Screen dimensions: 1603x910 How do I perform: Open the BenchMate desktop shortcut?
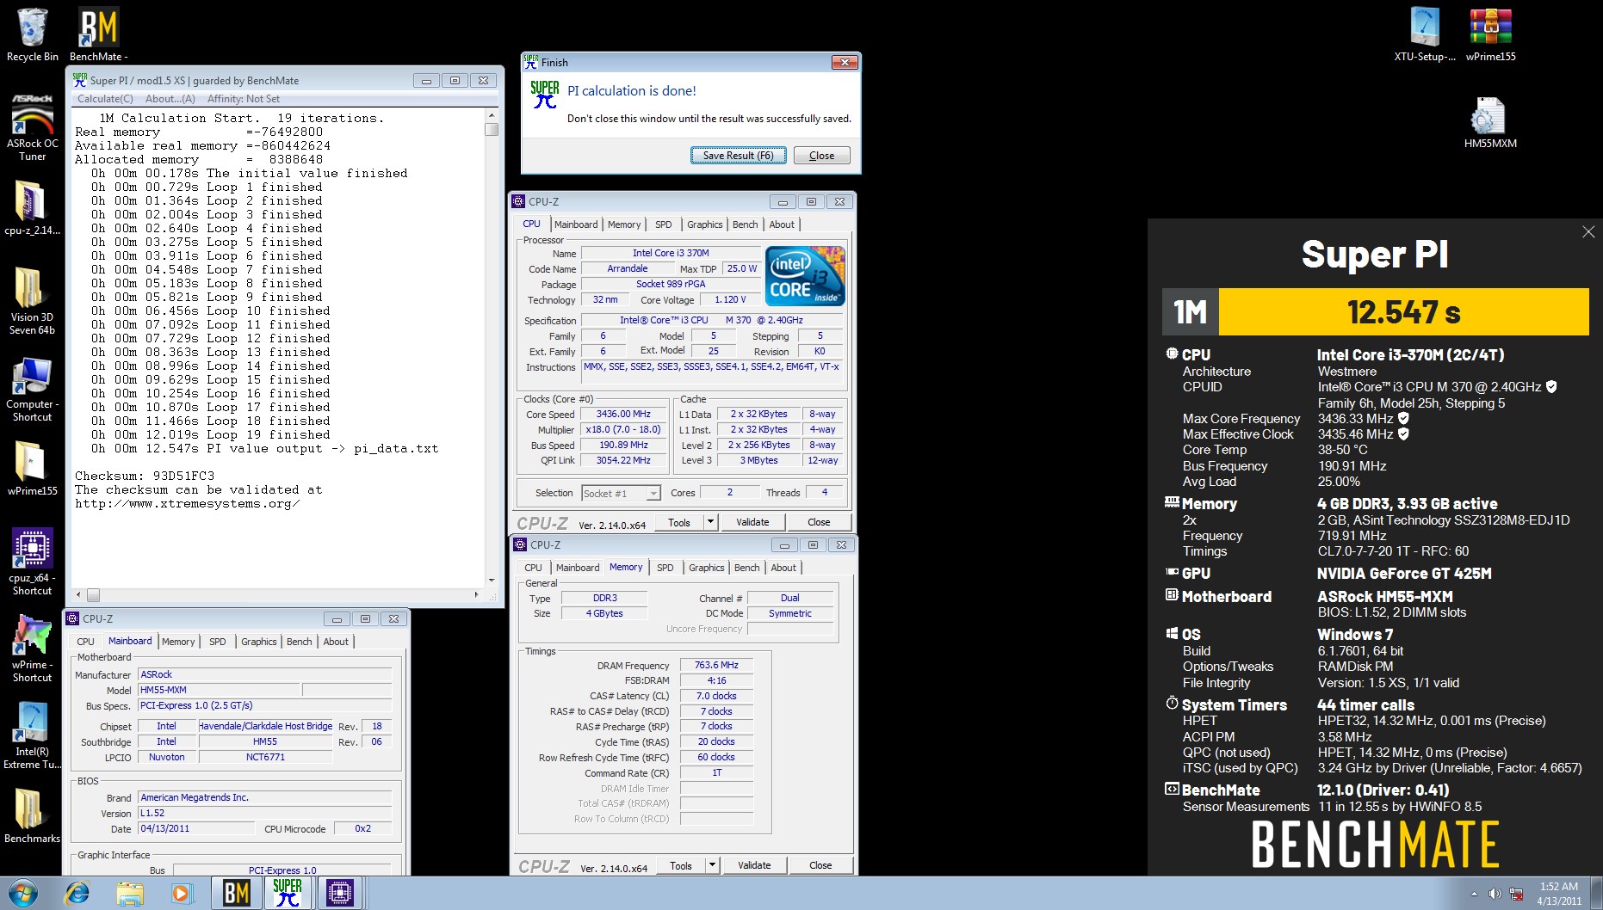tap(98, 34)
